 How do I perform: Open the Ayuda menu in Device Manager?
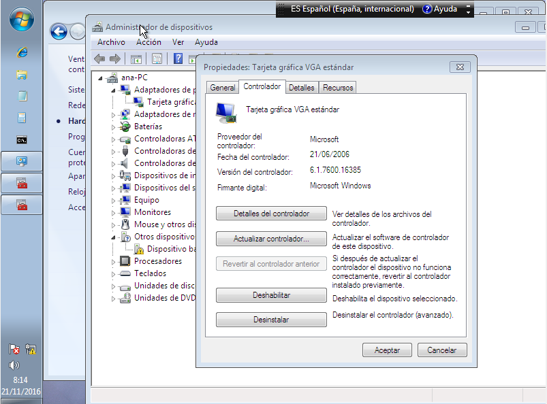pyautogui.click(x=206, y=42)
